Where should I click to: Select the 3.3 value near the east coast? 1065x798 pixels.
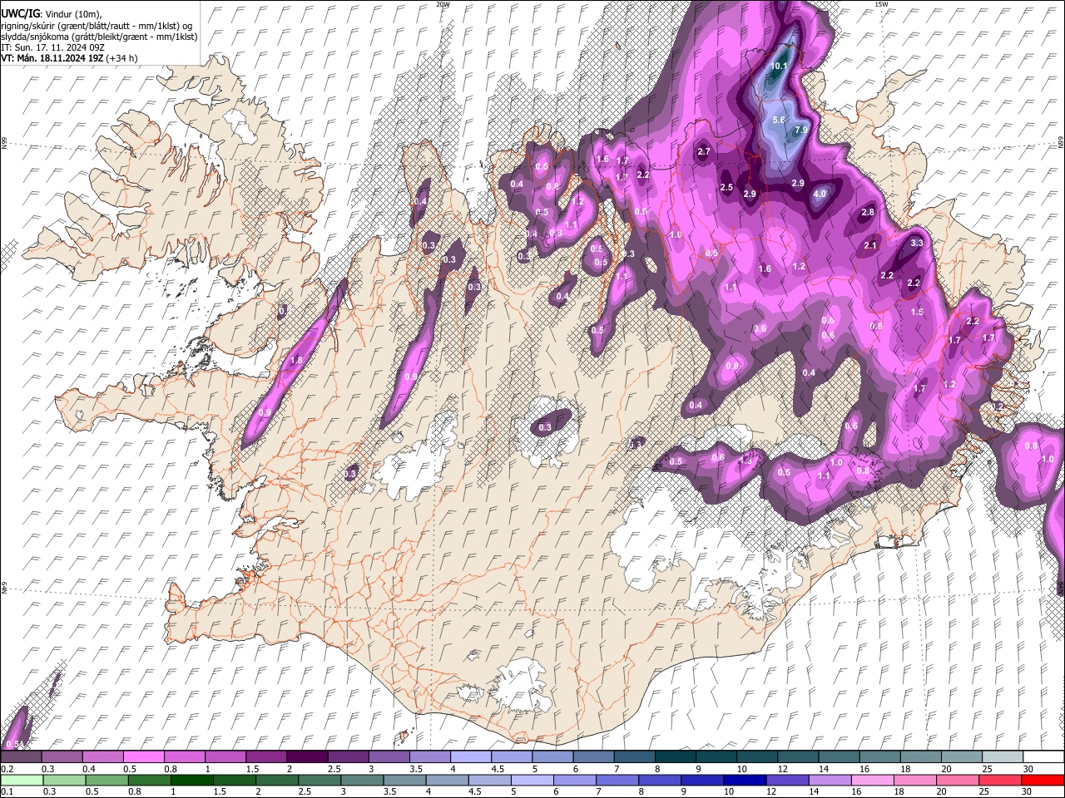917,244
